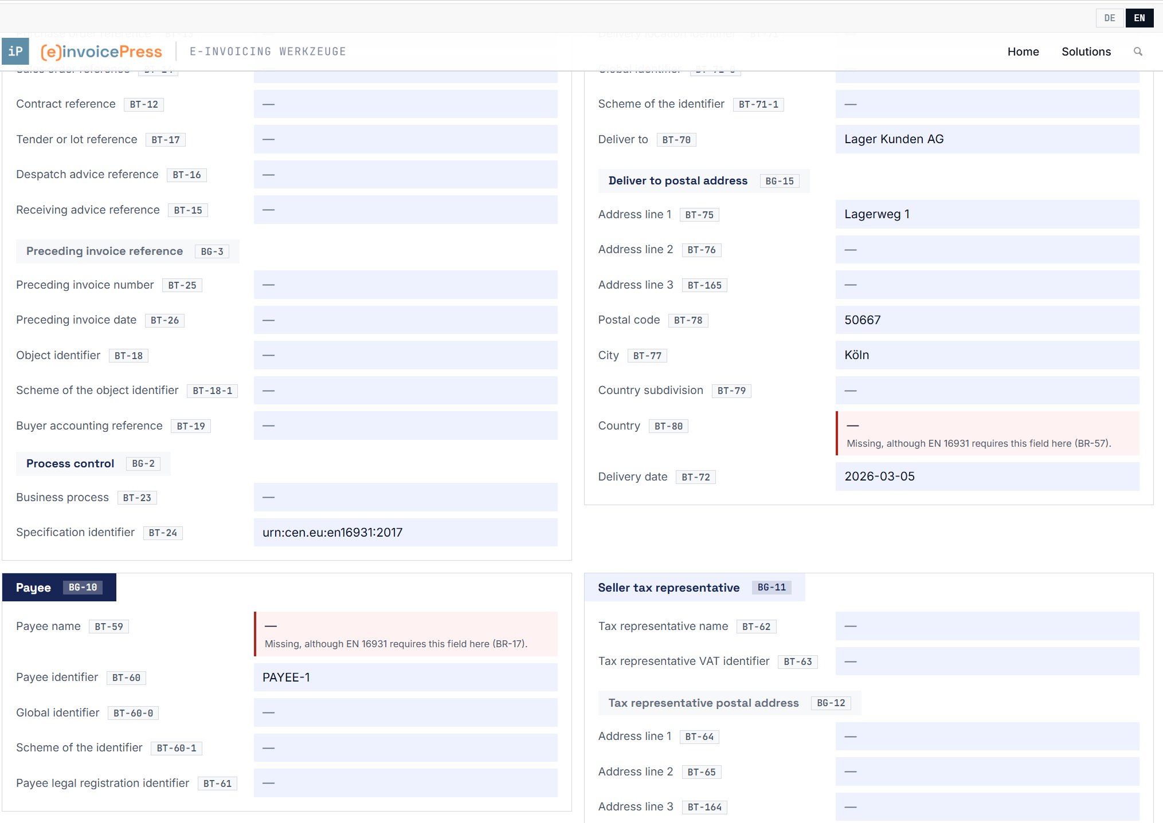This screenshot has height=823, width=1163.
Task: Click the Process control heading
Action: [x=70, y=463]
